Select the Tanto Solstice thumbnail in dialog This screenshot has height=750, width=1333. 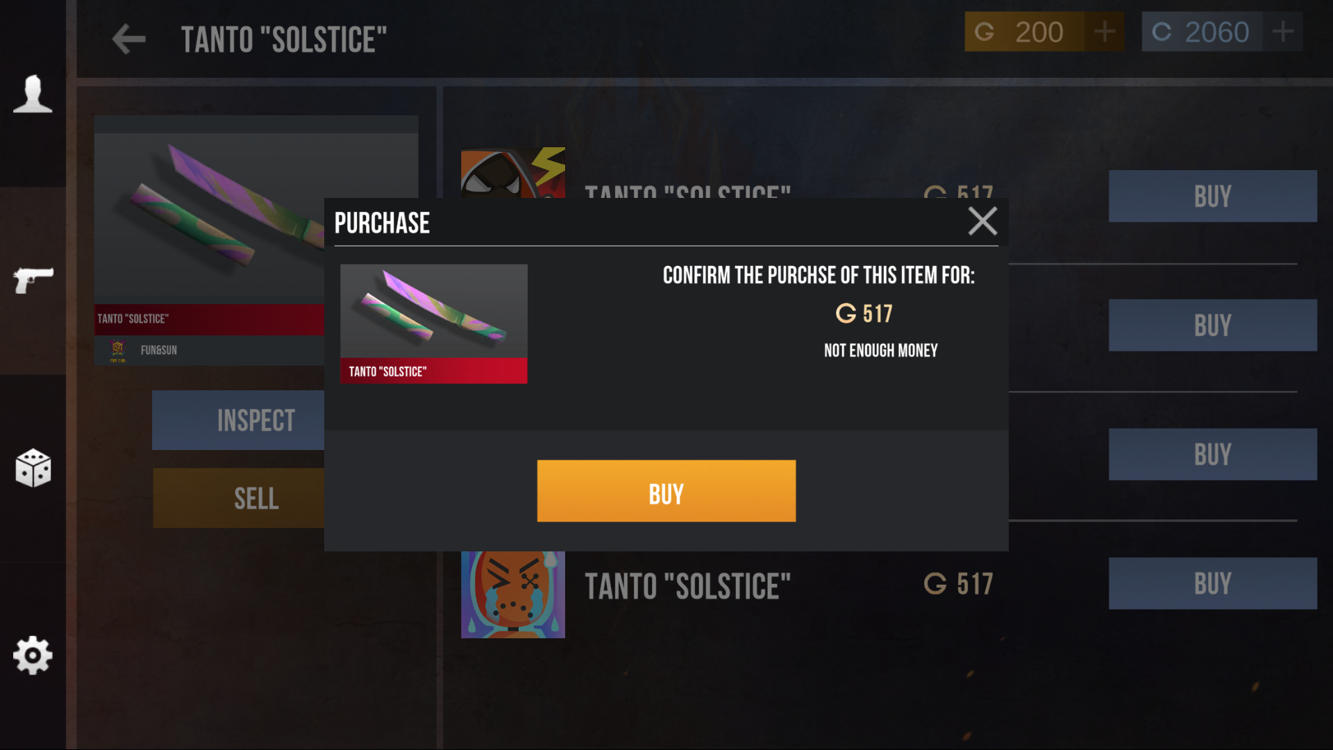pyautogui.click(x=434, y=324)
